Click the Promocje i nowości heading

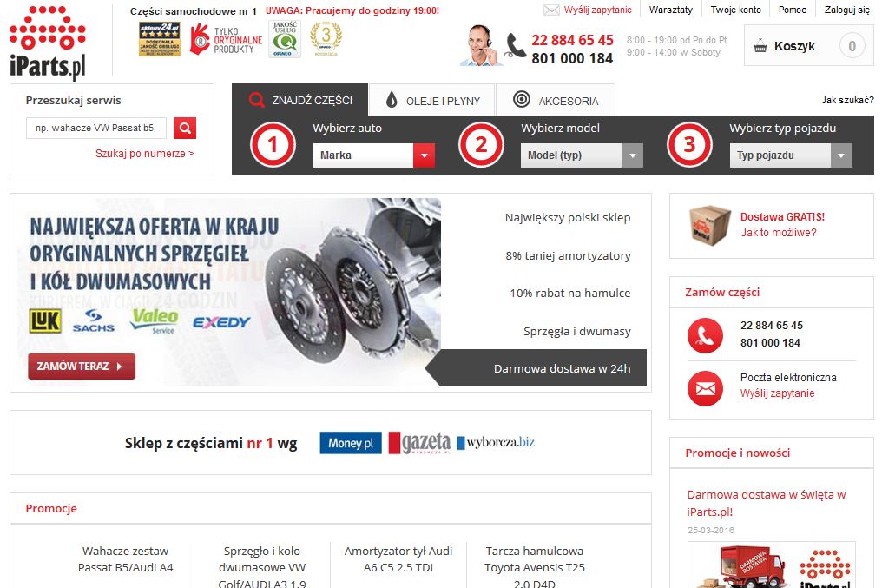pos(737,453)
